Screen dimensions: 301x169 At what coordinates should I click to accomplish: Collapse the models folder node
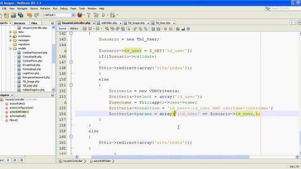click(x=10, y=48)
